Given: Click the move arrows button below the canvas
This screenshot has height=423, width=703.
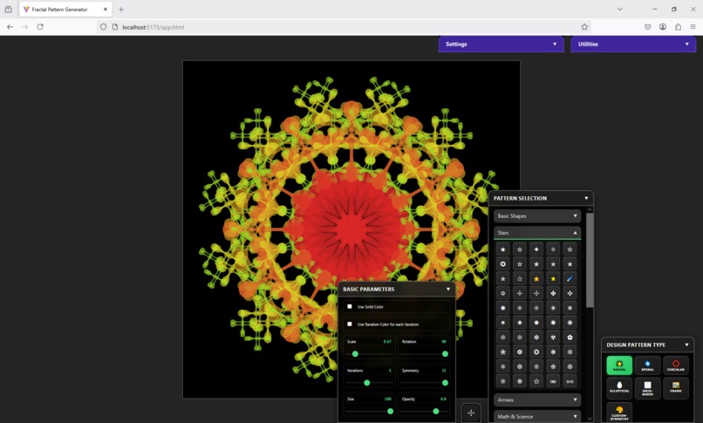Looking at the screenshot, I should point(471,413).
